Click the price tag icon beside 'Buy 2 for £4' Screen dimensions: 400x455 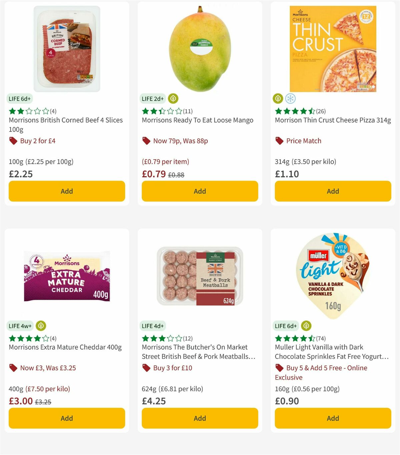[x=13, y=141]
